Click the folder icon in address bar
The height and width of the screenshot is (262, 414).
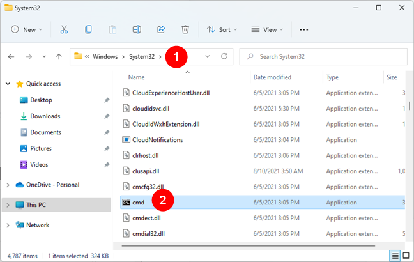pyautogui.click(x=78, y=56)
